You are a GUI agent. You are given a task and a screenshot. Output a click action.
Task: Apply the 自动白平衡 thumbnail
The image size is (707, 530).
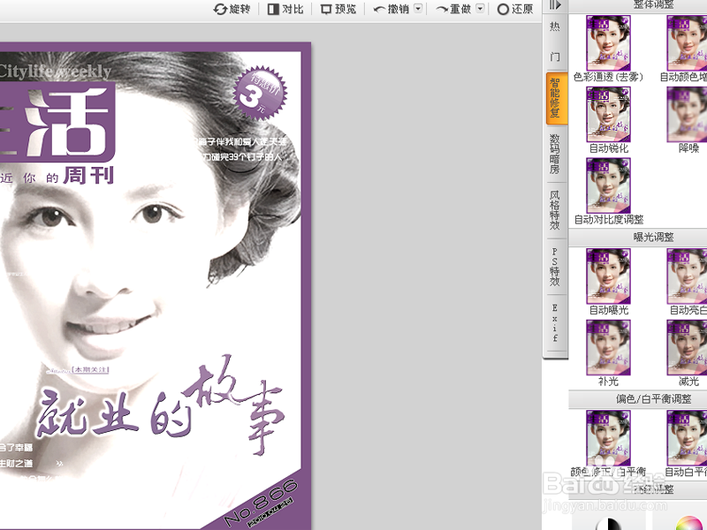tap(687, 437)
